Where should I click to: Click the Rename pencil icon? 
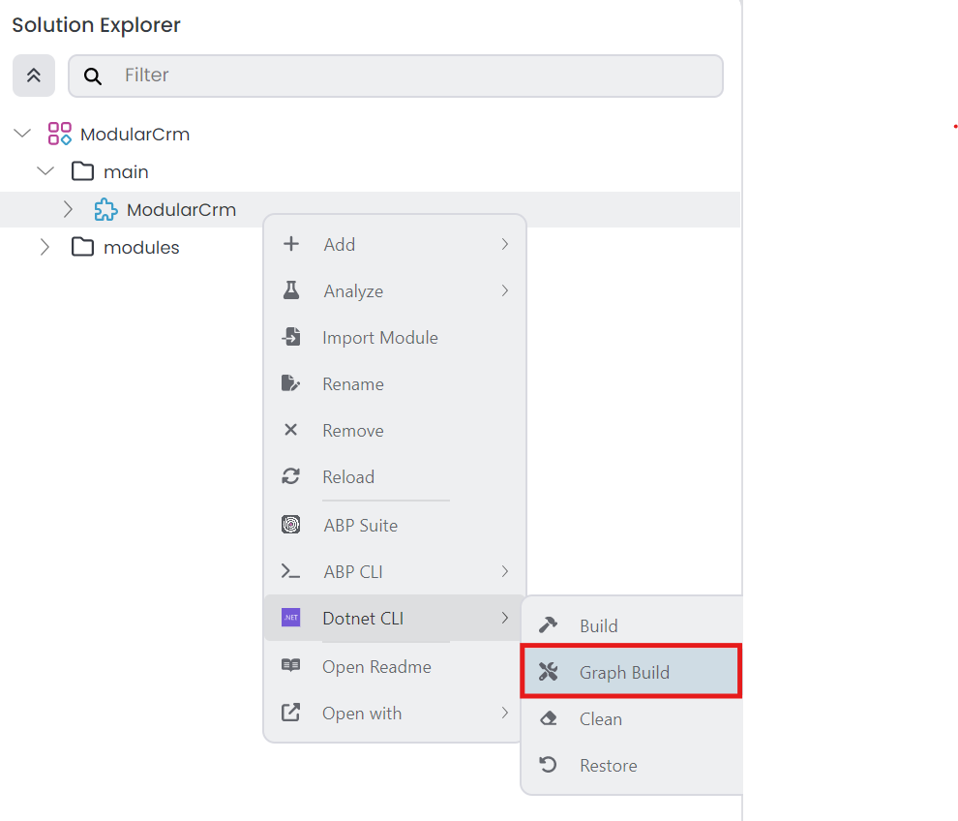(x=290, y=383)
